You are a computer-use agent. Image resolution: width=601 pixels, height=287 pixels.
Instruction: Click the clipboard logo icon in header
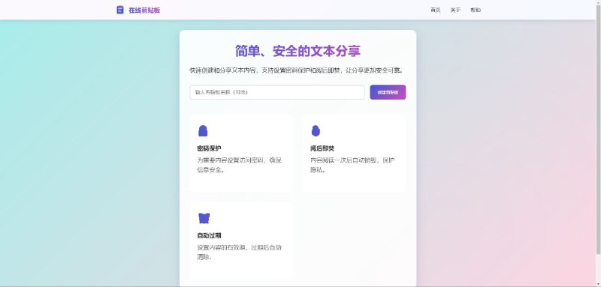[x=120, y=10]
